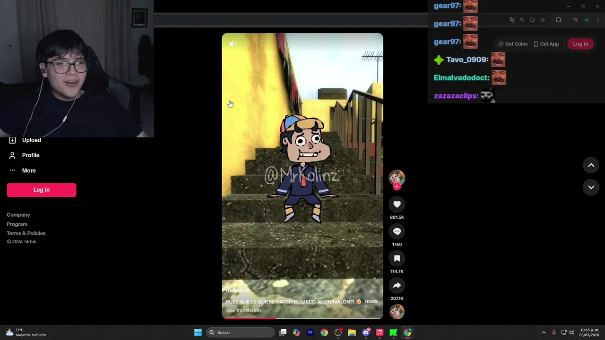Image resolution: width=605 pixels, height=340 pixels.
Task: Click the microphone tray icon
Action: pyautogui.click(x=554, y=332)
